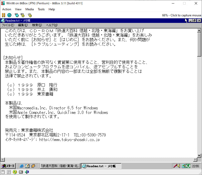This screenshot has width=202, height=175.
Task: Click the greyed second floppy status icon
Action: pos(9,172)
